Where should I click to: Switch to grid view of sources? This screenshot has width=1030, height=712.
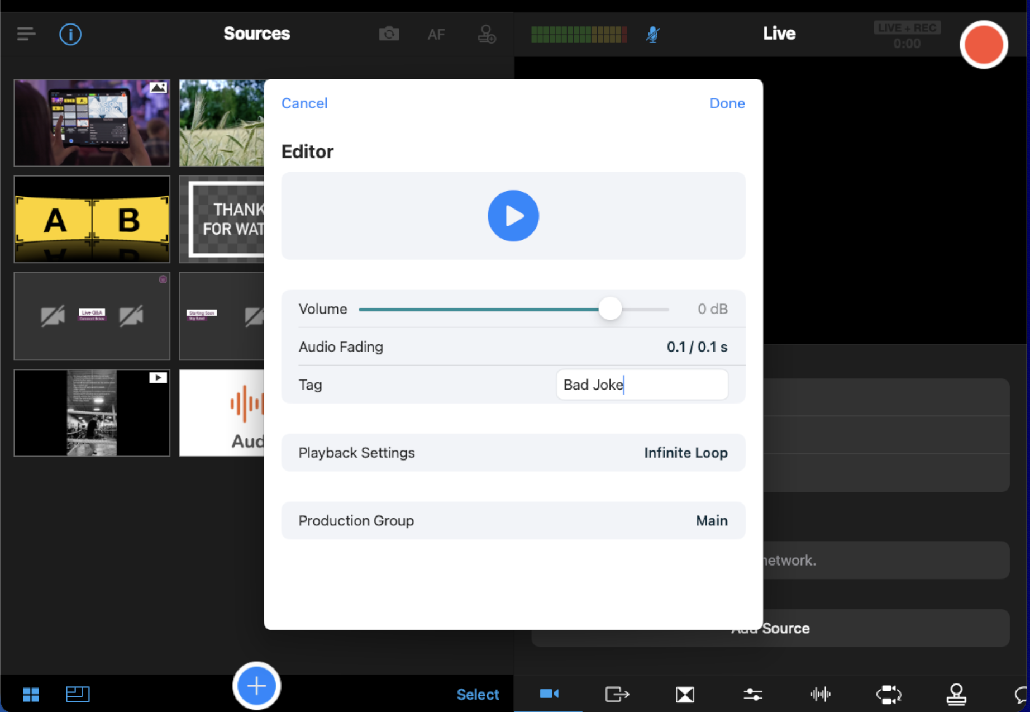[x=31, y=694]
